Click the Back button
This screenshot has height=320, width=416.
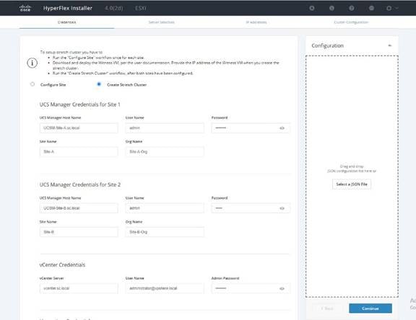[327, 308]
